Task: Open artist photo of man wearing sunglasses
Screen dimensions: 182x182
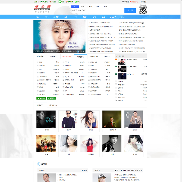Action: (x=68, y=119)
